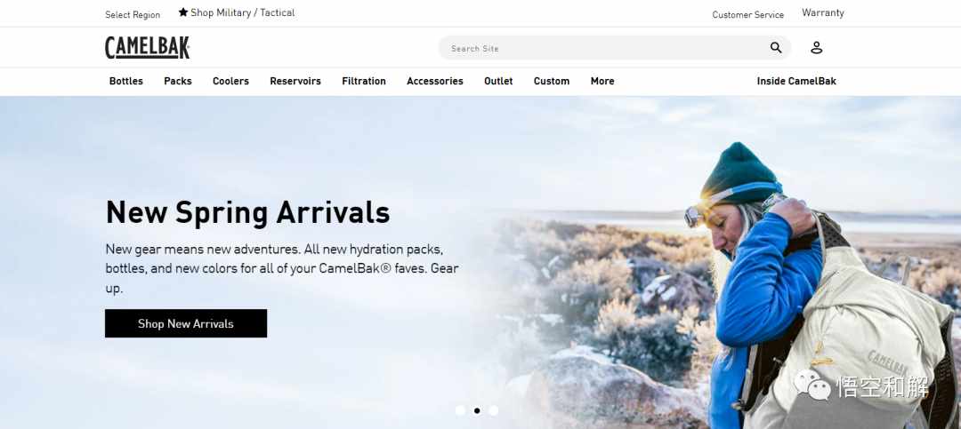The image size is (961, 429).
Task: Open the Shop Military / Tactical link
Action: (243, 12)
